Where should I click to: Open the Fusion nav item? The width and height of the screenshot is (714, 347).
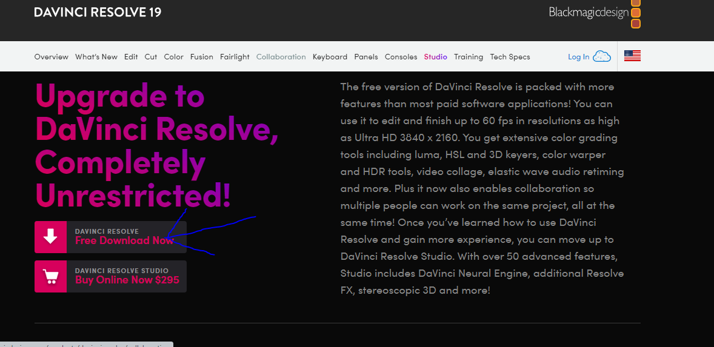pyautogui.click(x=202, y=57)
